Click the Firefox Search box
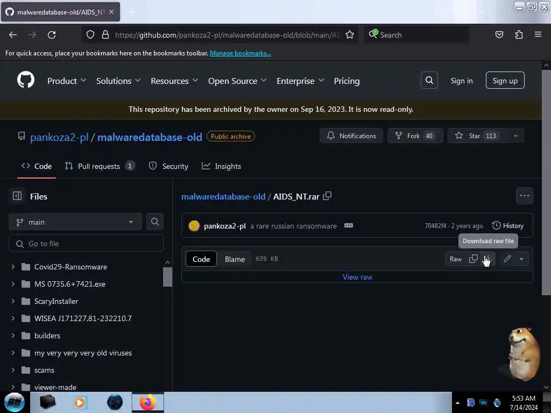This screenshot has height=413, width=551. point(416,35)
